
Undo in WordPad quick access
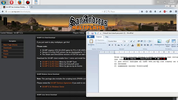(x=95, y=33)
